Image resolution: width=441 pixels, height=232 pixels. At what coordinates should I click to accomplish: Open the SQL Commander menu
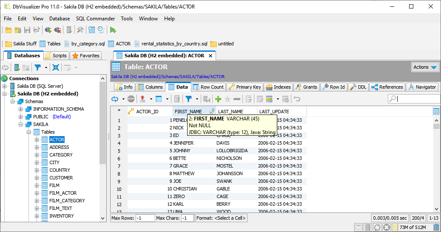click(x=95, y=19)
